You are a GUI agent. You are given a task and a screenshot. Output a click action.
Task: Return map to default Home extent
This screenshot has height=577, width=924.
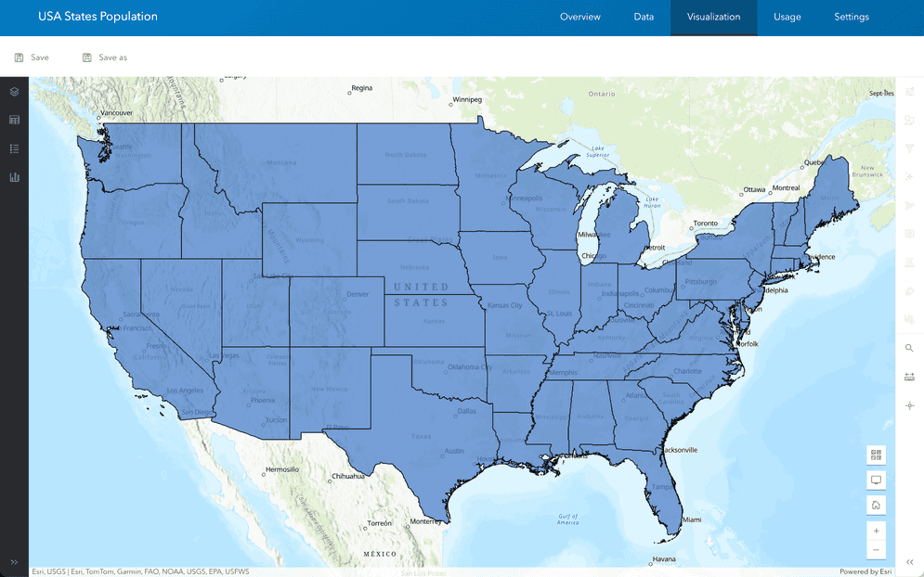coord(876,506)
